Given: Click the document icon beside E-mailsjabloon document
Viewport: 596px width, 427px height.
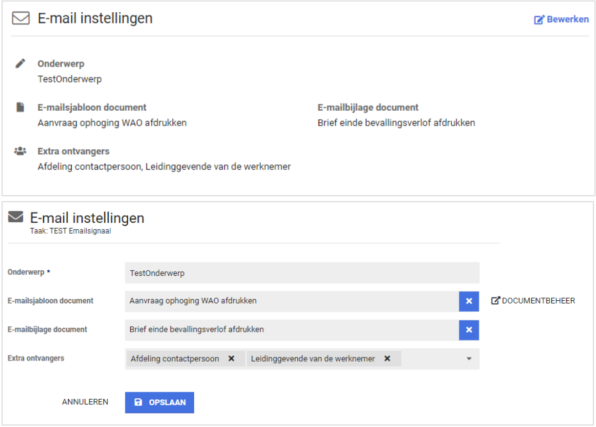Looking at the screenshot, I should tap(21, 108).
